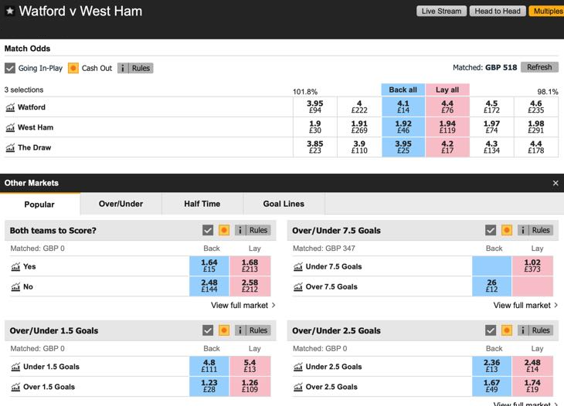Back Under 2.5 Goals at 2.36

tap(491, 366)
